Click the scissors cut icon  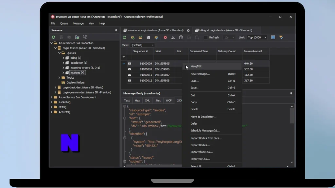pyautogui.click(x=173, y=38)
